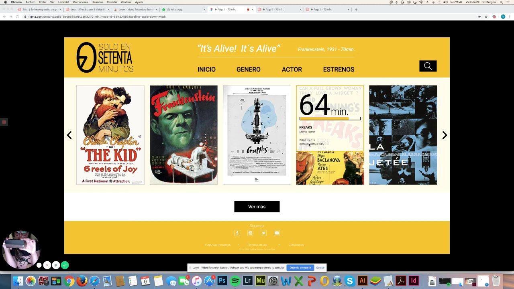
Task: Open Adobe Muse from the dock
Action: [260, 281]
